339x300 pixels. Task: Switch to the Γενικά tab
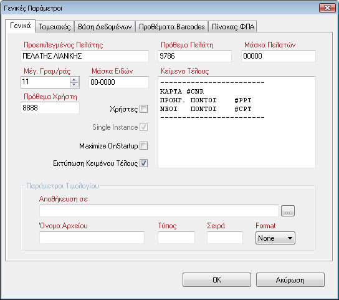(x=20, y=26)
